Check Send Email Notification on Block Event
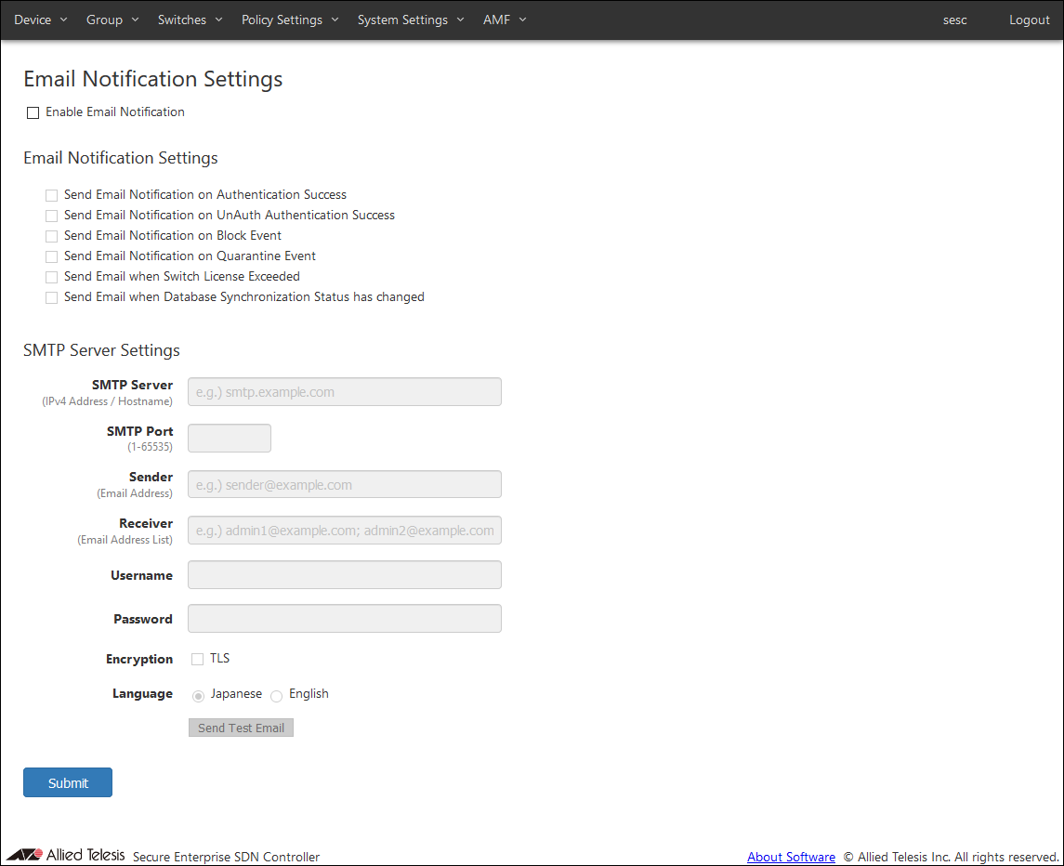 click(x=52, y=236)
